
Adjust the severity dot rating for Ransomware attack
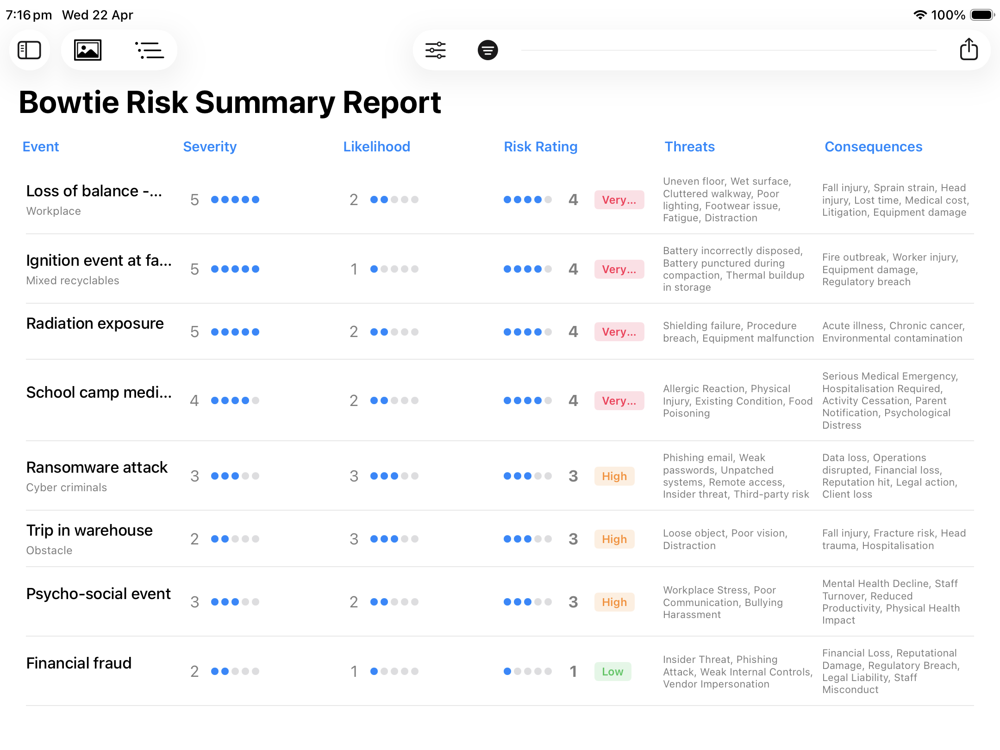click(x=235, y=475)
